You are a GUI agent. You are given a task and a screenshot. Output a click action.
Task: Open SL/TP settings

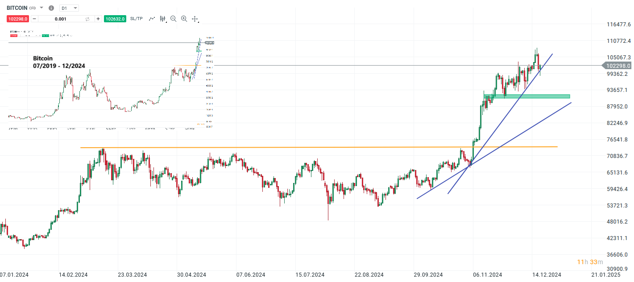coord(136,19)
